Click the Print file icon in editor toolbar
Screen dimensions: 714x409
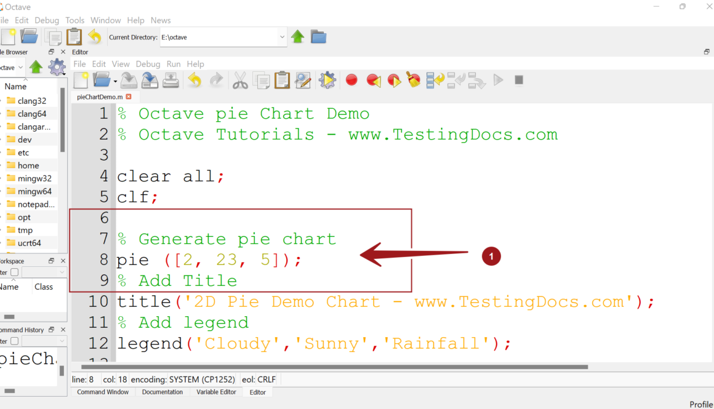[x=170, y=80]
